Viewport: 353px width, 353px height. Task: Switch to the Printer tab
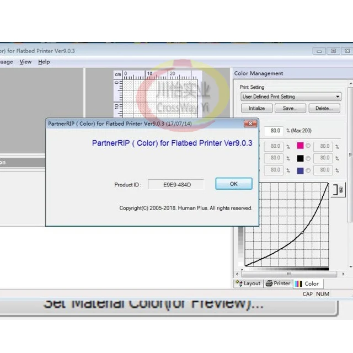point(278,284)
